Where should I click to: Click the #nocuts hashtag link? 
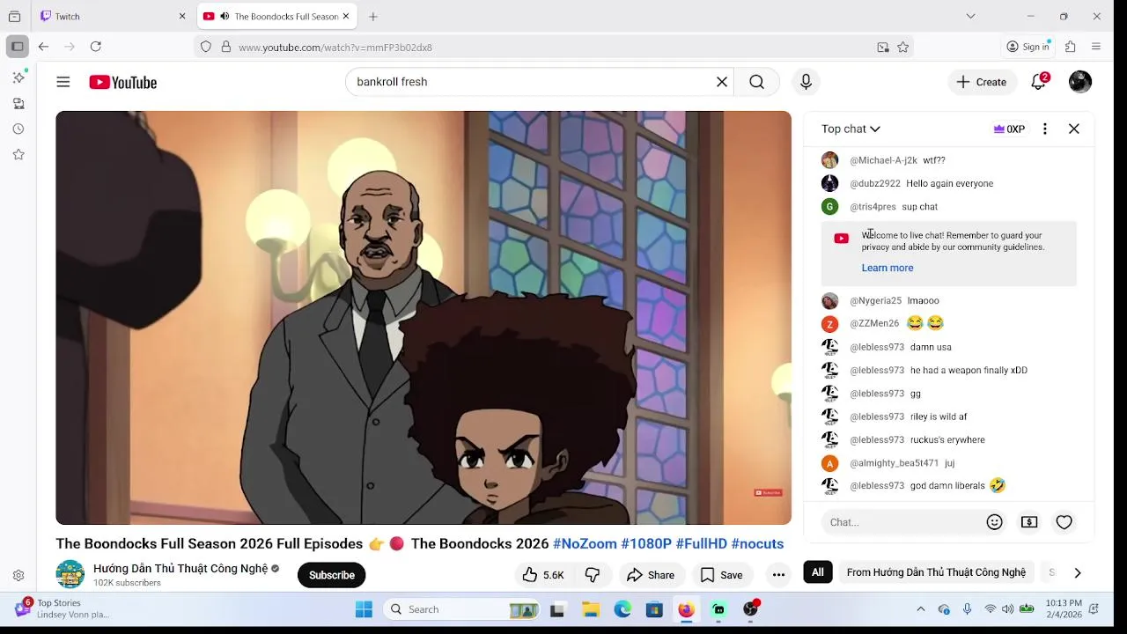coord(757,543)
